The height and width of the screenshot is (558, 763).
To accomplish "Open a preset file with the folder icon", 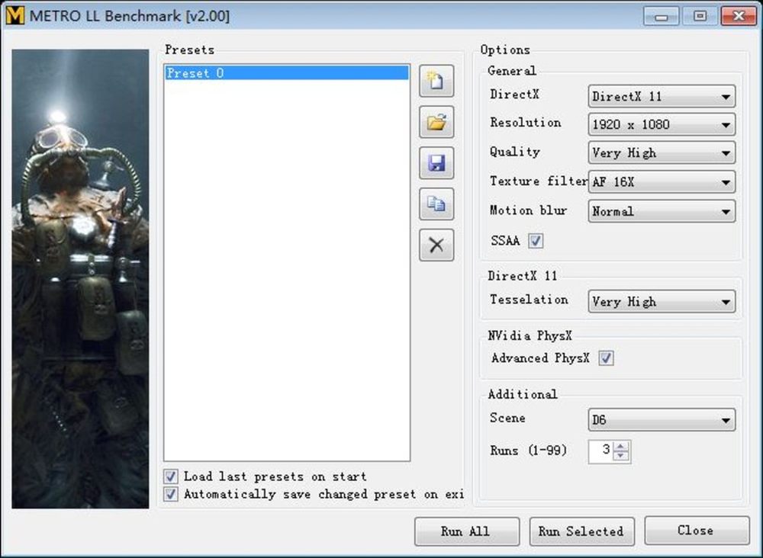I will click(436, 122).
